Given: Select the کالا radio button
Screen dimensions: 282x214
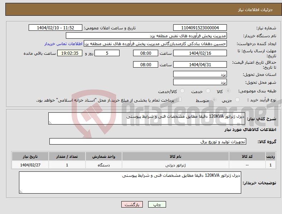Looking at the screenshot, I should (x=228, y=91).
